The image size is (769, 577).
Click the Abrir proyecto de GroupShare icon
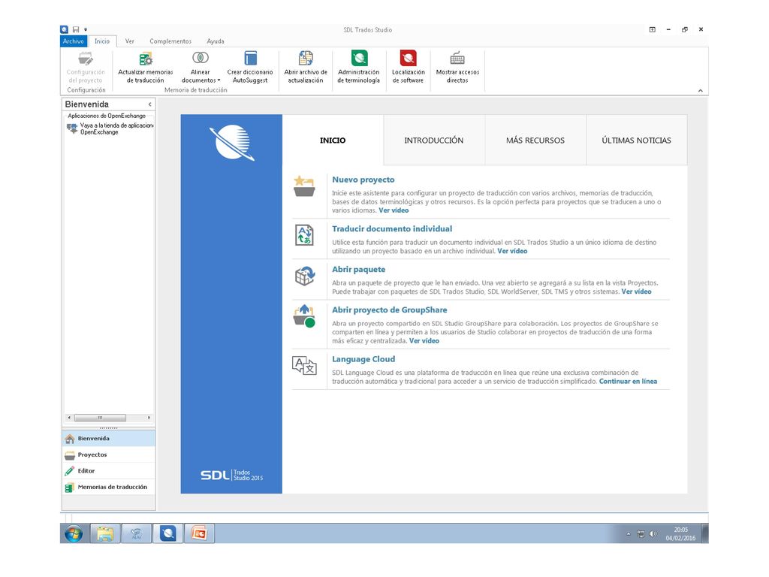(304, 316)
